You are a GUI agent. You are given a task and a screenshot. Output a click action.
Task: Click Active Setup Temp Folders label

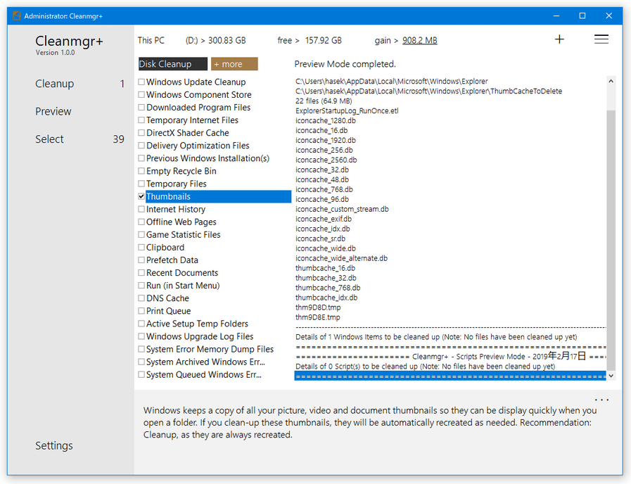point(197,324)
